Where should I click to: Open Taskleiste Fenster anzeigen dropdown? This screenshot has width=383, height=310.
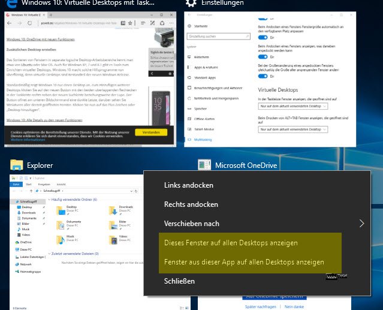click(x=293, y=106)
